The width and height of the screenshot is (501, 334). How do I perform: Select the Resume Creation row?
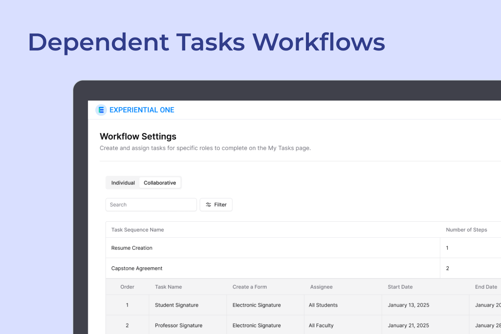point(303,248)
